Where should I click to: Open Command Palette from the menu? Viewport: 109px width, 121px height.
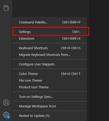pos(50,22)
